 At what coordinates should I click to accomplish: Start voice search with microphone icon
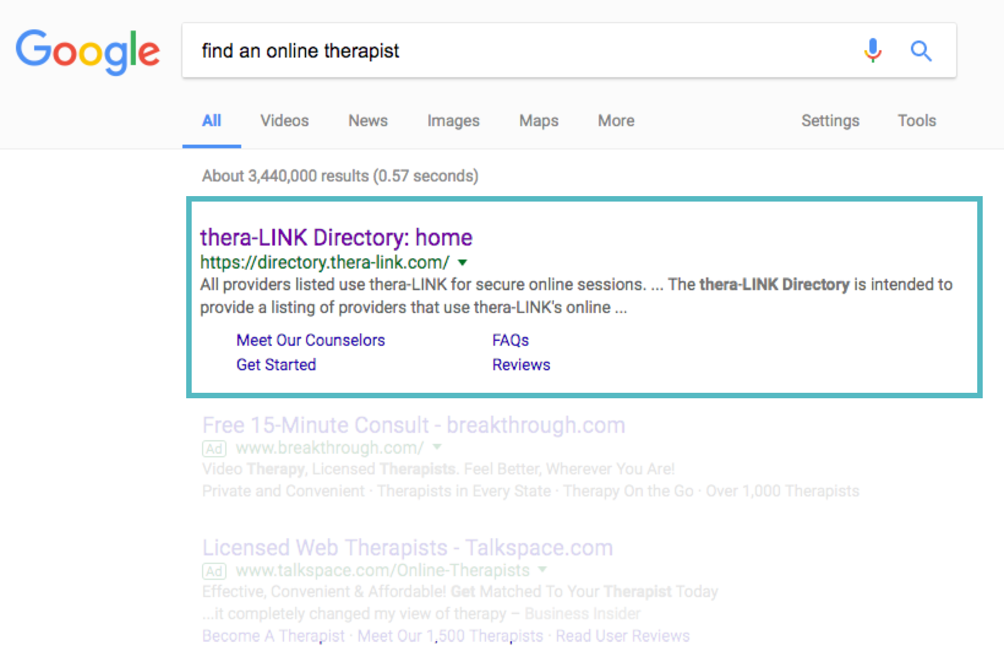[x=873, y=51]
